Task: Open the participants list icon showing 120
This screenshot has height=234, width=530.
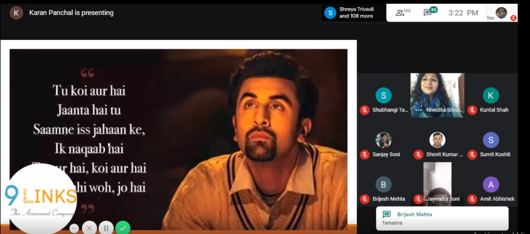Action: click(402, 13)
